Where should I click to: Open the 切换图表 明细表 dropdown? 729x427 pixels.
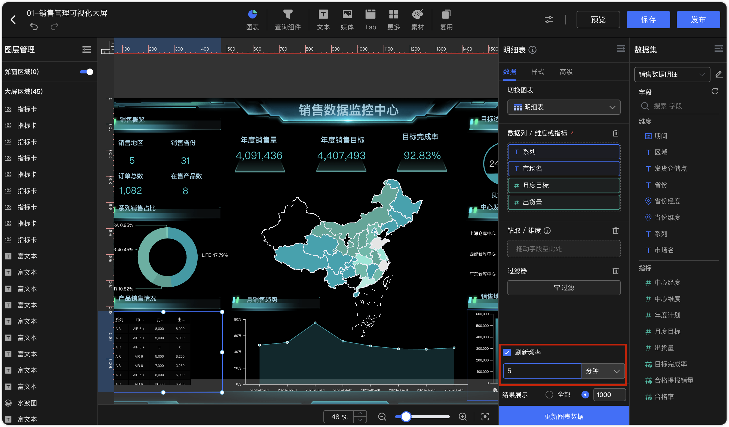coord(564,107)
